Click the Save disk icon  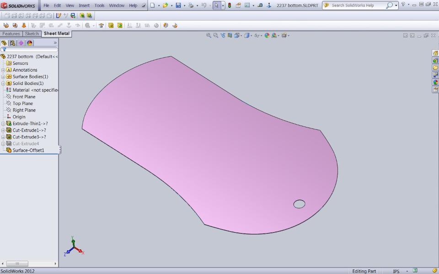[178, 5]
